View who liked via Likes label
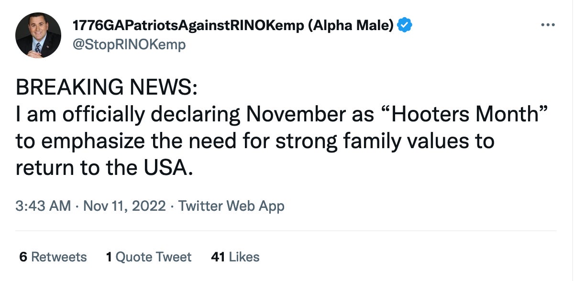Screen dimensions: 574x281 [244, 257]
